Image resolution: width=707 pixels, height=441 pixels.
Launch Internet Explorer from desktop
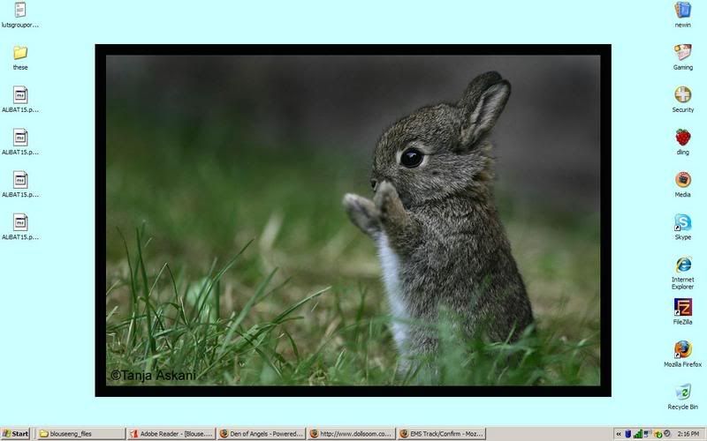tap(682, 265)
